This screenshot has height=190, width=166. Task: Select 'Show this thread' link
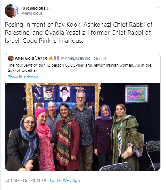pos(23,77)
